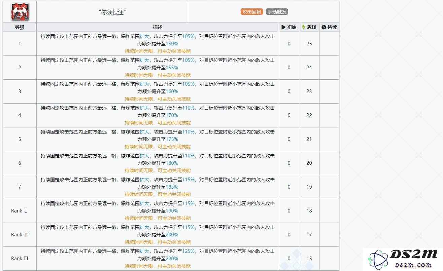
Task: Click the clock icon beside 持续
Action: (x=324, y=27)
